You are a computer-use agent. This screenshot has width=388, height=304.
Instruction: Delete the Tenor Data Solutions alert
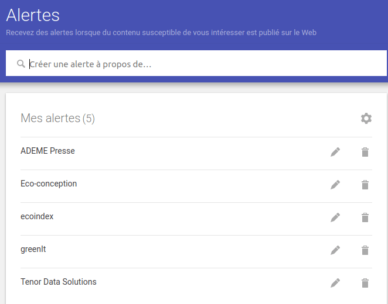(365, 283)
